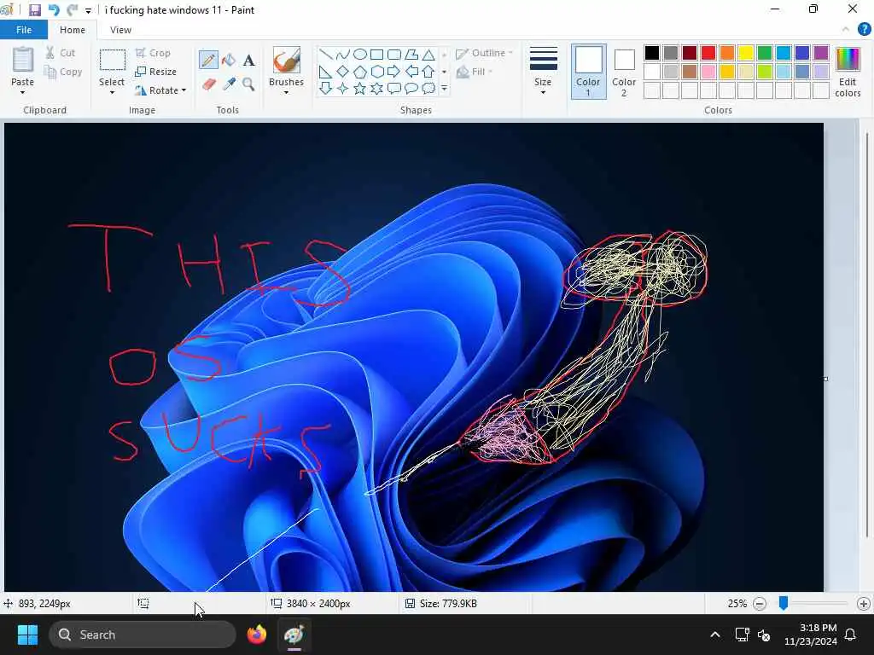Click the zoom out minus button
Screen dimensions: 874x655
759,604
